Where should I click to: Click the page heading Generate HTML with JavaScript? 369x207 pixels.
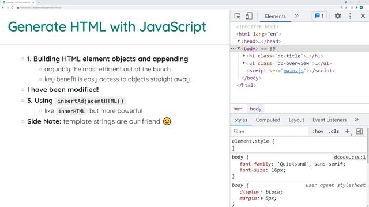coord(107,26)
